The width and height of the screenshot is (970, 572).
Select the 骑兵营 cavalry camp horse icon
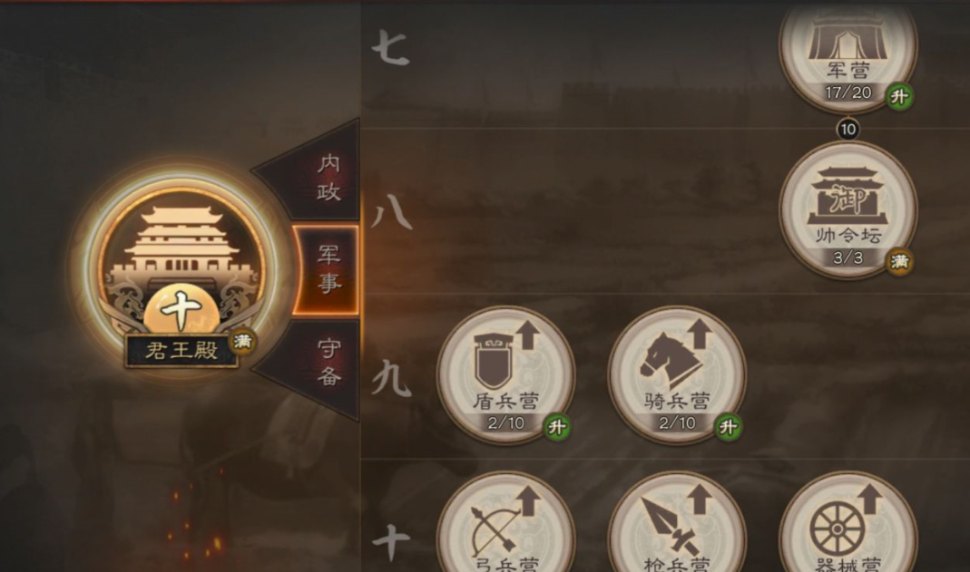tap(677, 375)
